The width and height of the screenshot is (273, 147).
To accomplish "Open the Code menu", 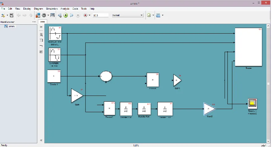I will click(75, 9).
